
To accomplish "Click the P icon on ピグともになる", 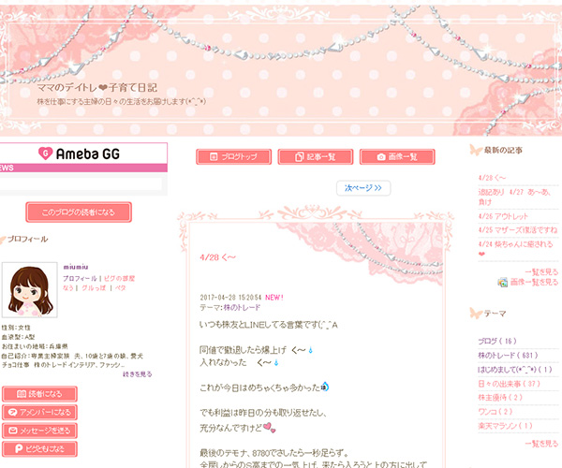I will pos(15,449).
